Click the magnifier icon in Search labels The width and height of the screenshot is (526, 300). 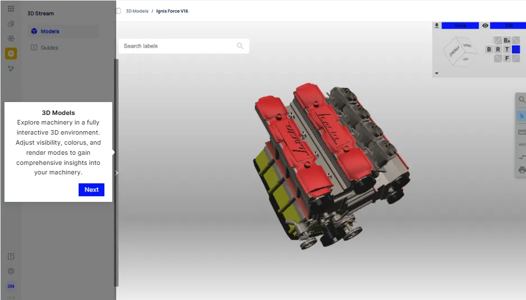(x=240, y=46)
